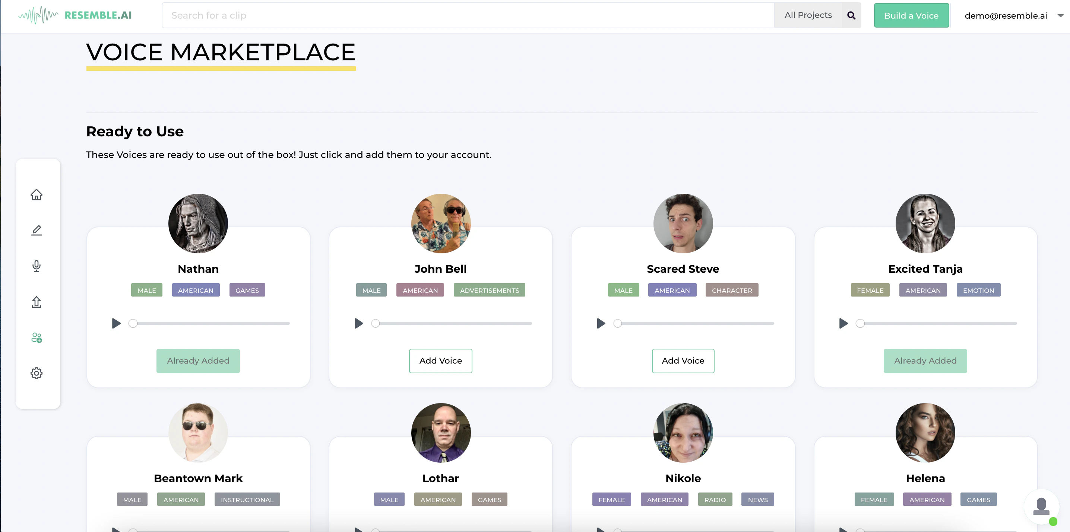Open the support chat bubble at bottom right

click(x=1041, y=506)
